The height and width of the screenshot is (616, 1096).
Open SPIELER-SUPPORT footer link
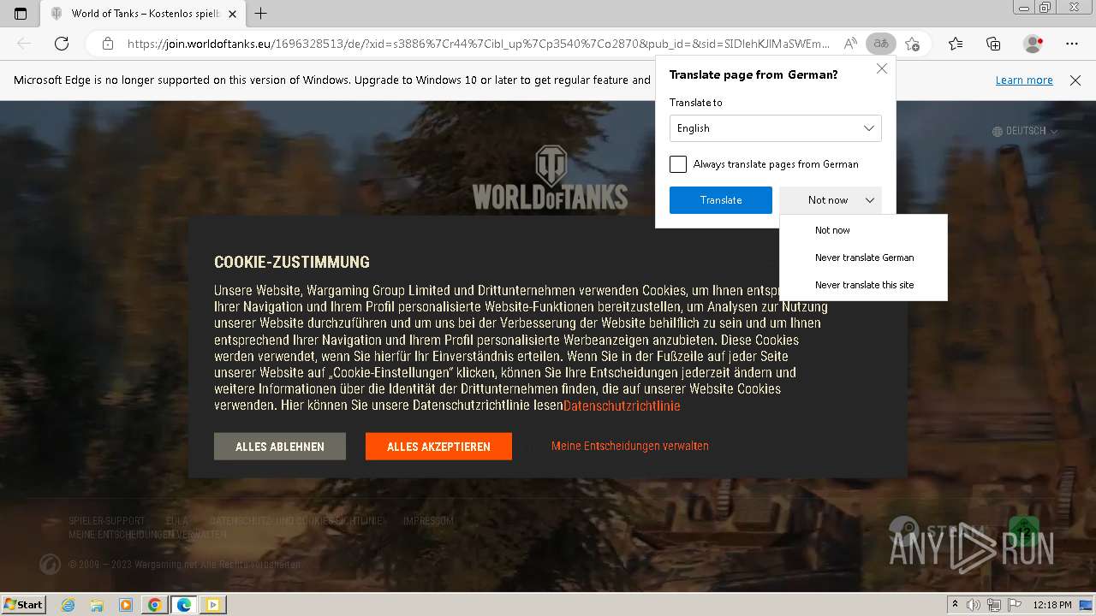[x=106, y=521]
